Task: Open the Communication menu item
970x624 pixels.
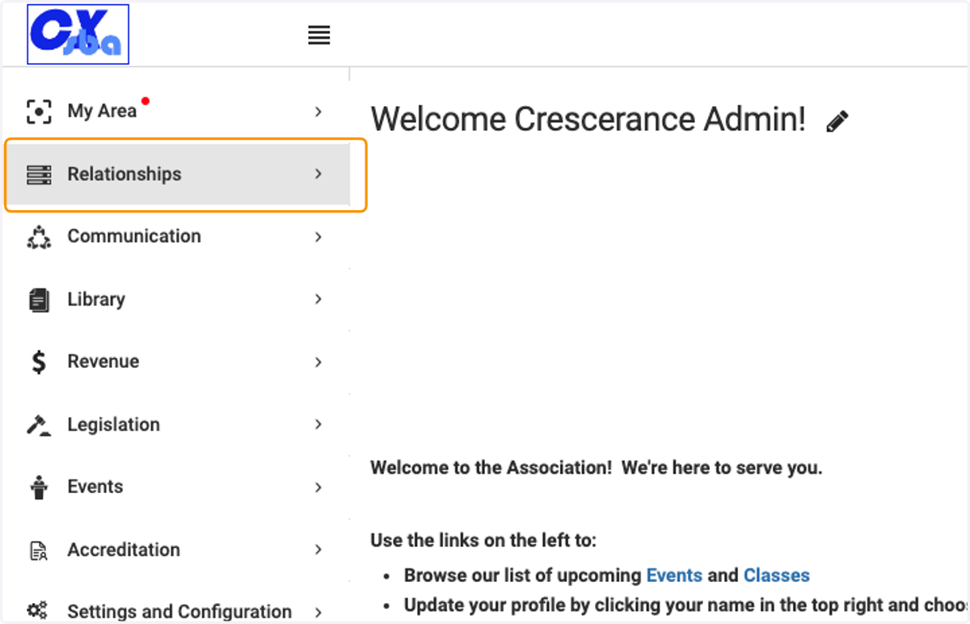Action: pyautogui.click(x=176, y=237)
